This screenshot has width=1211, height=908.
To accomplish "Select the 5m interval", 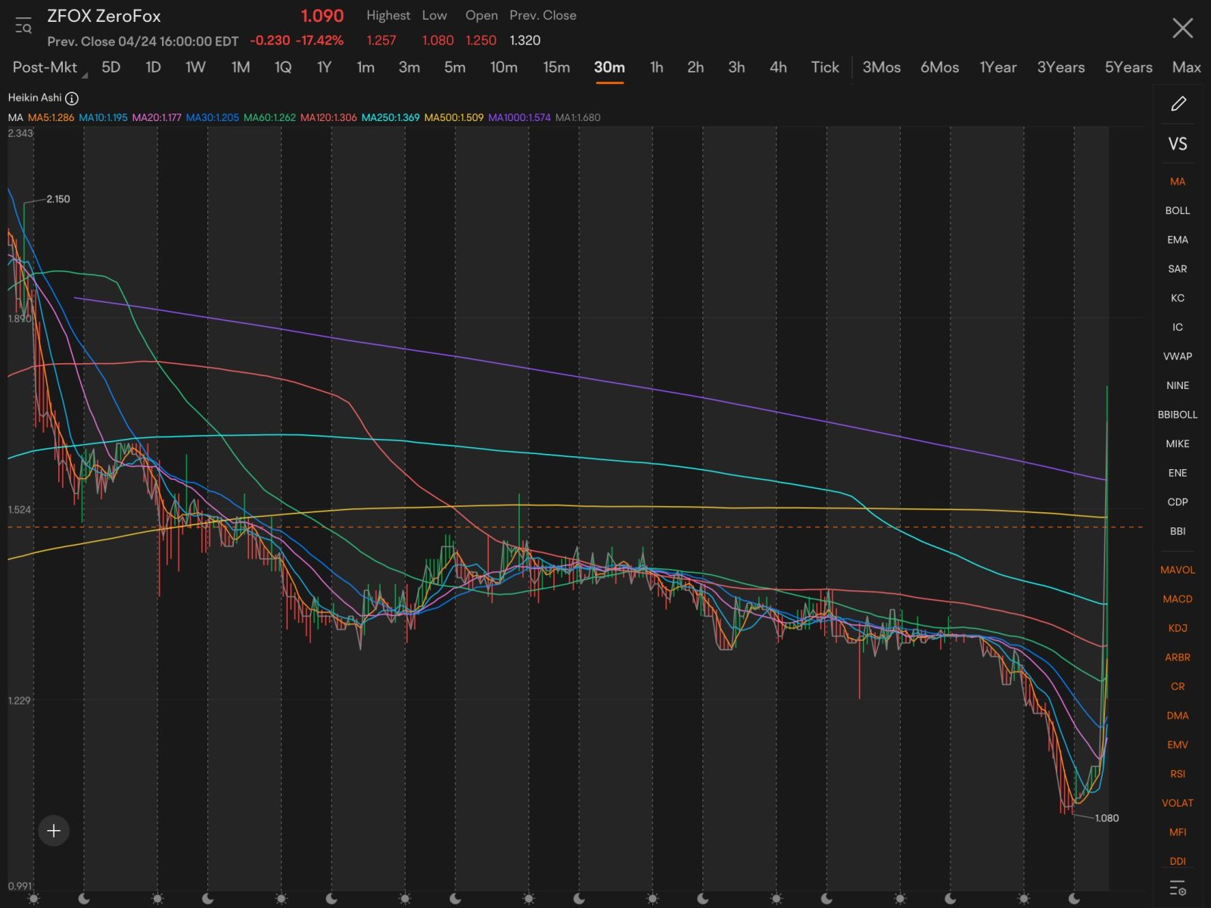I will click(x=455, y=67).
